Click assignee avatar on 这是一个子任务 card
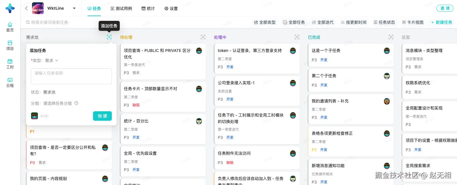The width and height of the screenshot is (457, 185). 387,51
